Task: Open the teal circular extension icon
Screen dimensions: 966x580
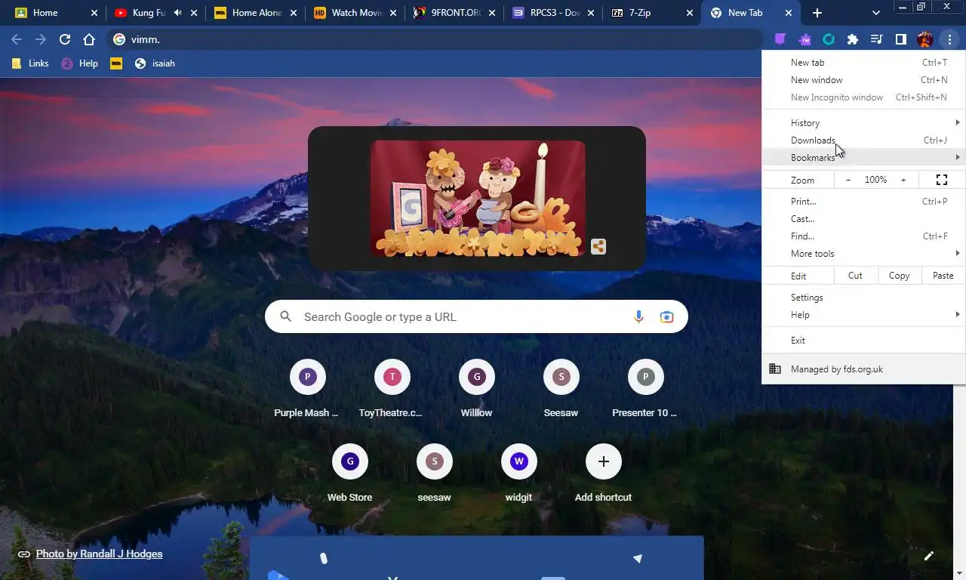Action: (829, 39)
